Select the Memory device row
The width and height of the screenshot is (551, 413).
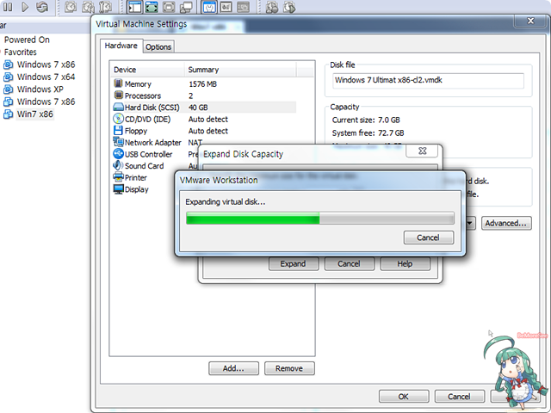pyautogui.click(x=204, y=84)
